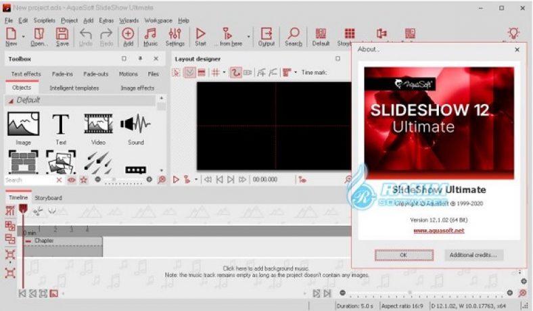Click the Toolbox scrollbar down arrow
This screenshot has height=311, width=533.
click(x=162, y=170)
